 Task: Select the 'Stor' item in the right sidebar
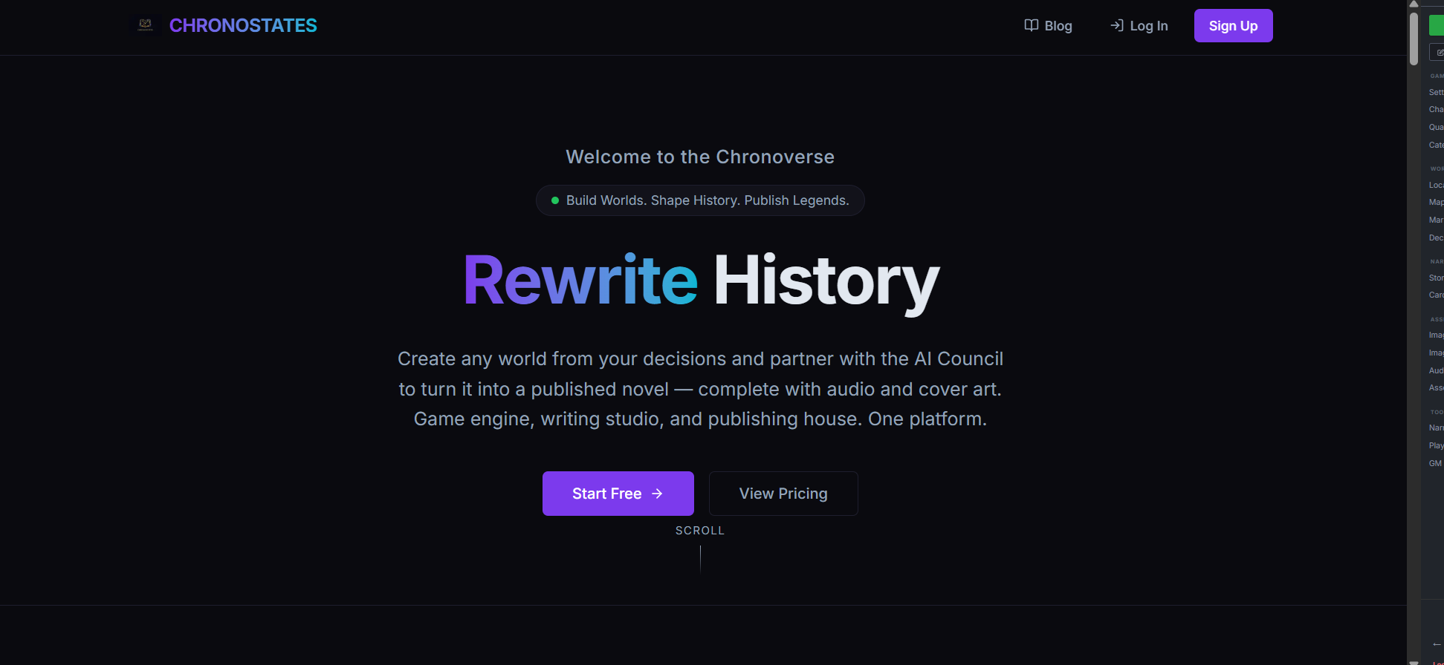click(x=1436, y=278)
